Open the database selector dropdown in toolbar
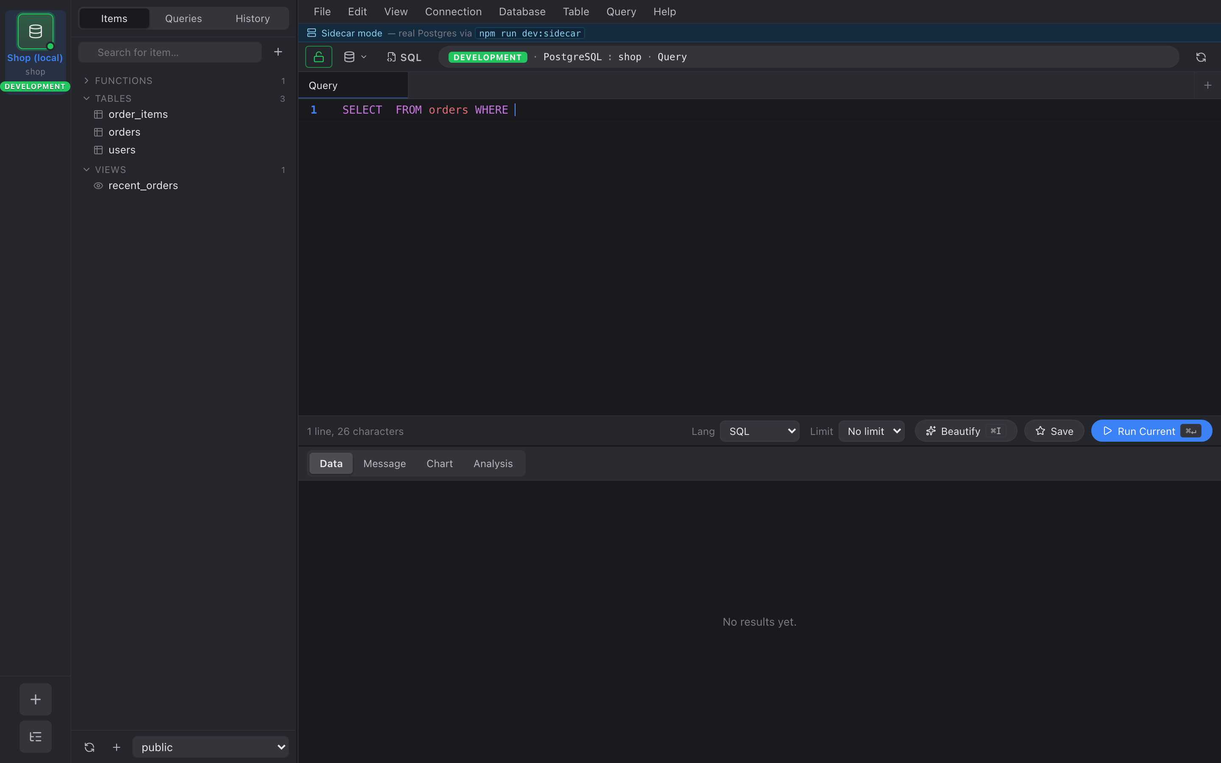This screenshot has height=763, width=1221. [x=355, y=57]
